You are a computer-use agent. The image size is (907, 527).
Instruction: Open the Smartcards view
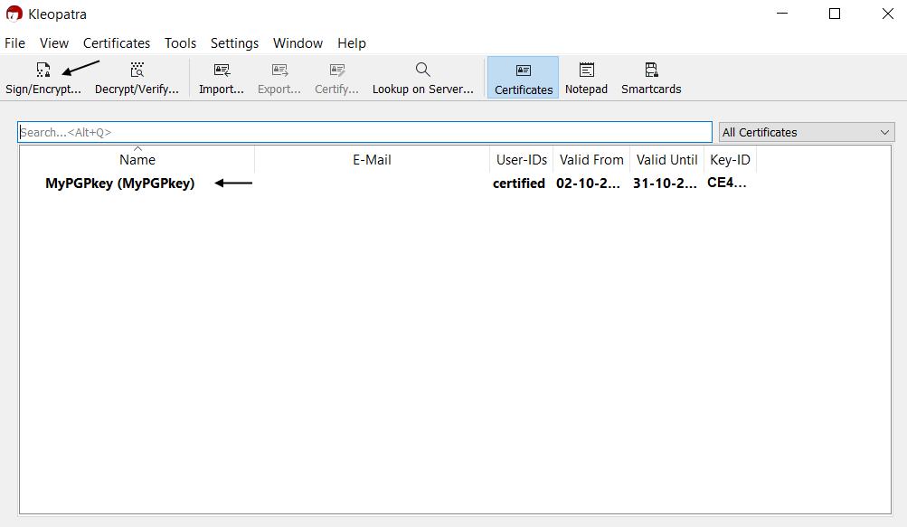coord(650,78)
